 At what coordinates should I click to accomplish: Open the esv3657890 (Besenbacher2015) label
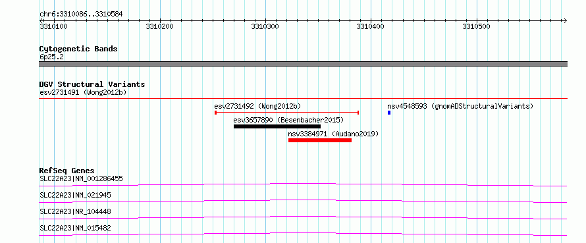tap(288, 120)
